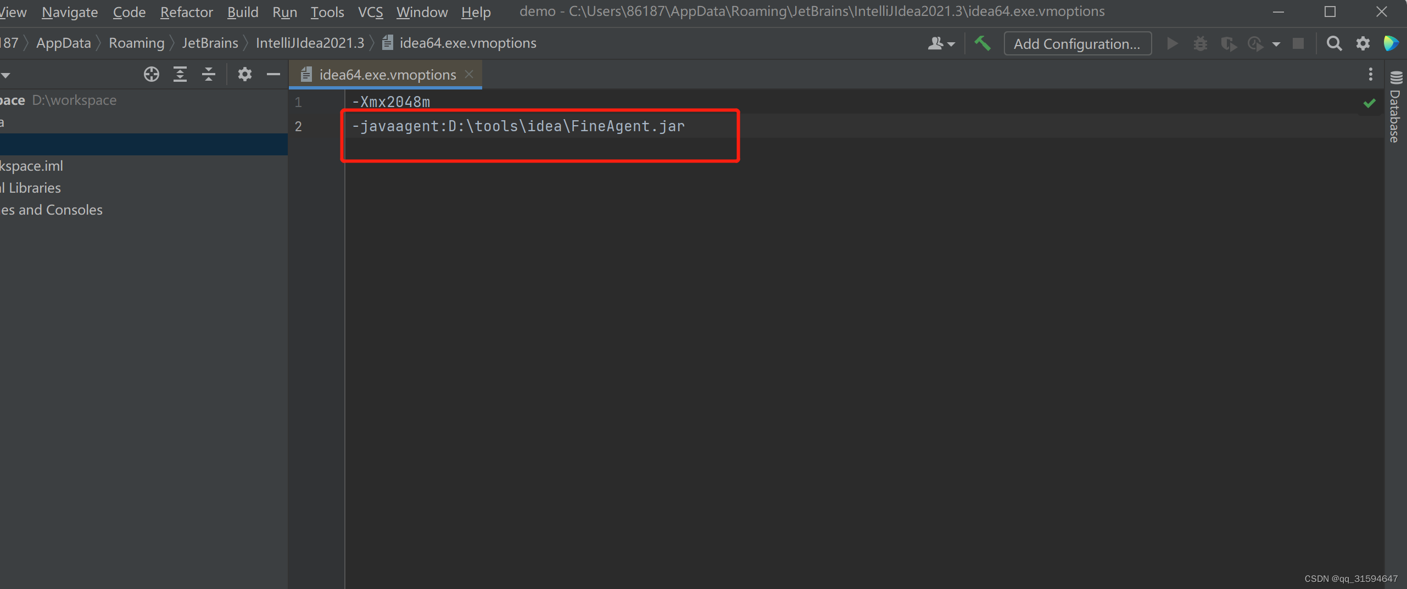
Task: Click the Expand All icon in project panel
Action: point(180,74)
